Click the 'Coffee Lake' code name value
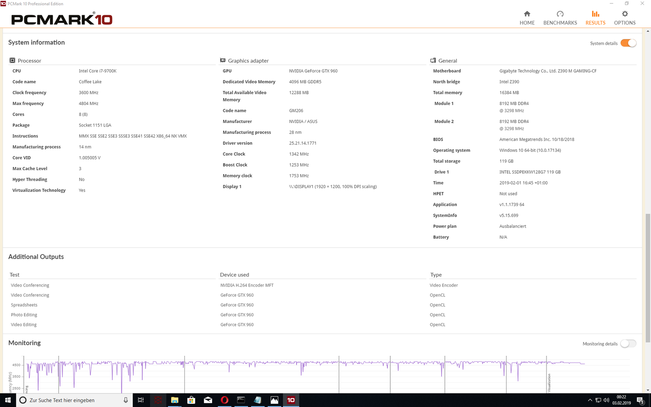Image resolution: width=651 pixels, height=407 pixels. 90,82
